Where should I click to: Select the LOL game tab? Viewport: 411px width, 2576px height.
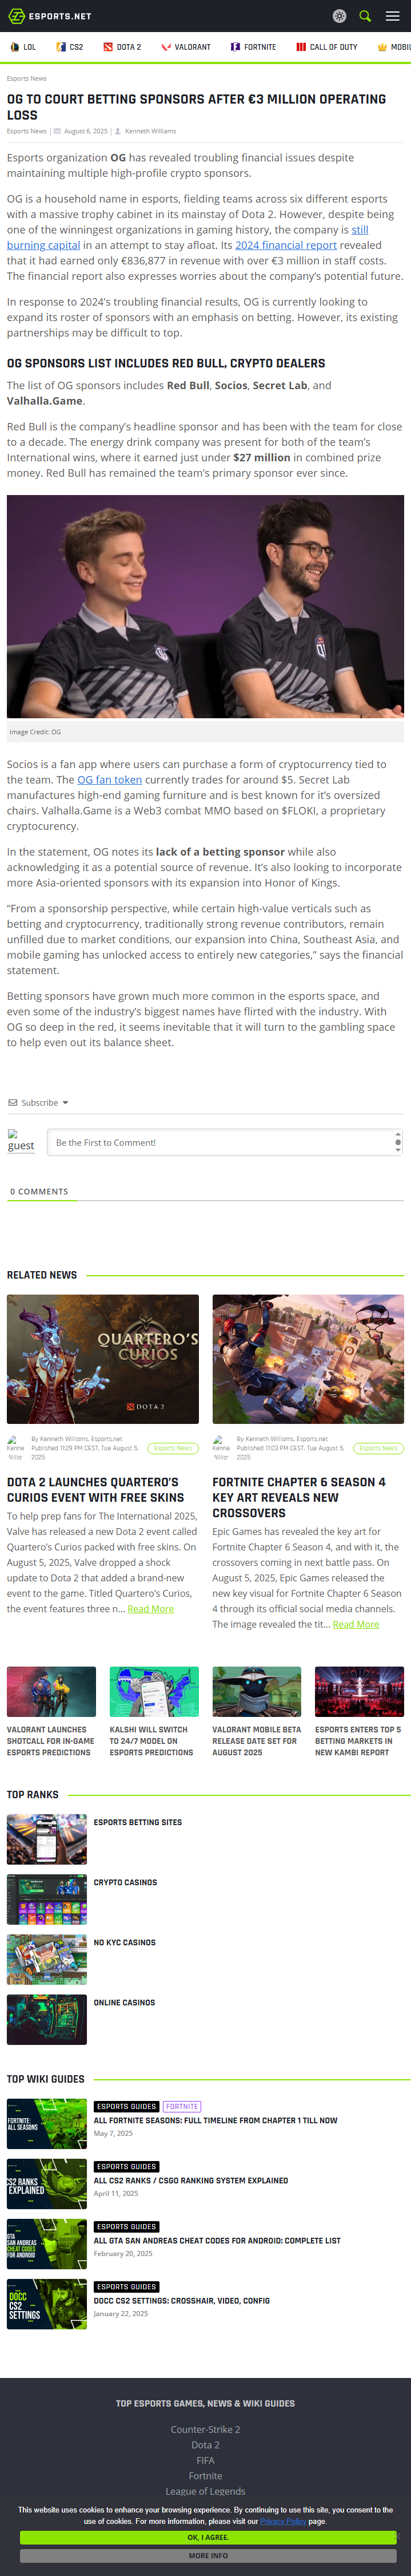23,47
